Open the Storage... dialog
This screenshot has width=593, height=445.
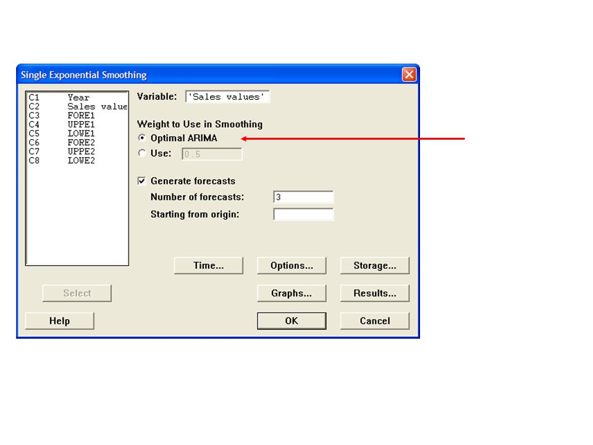coord(375,266)
